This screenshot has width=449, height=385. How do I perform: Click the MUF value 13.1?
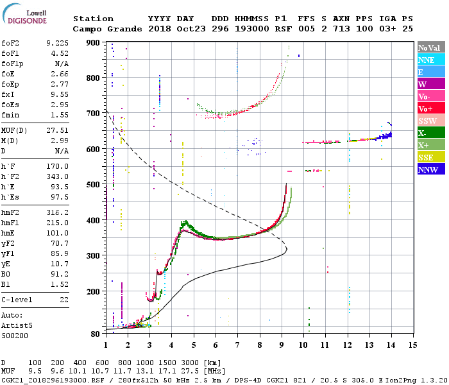145,372
